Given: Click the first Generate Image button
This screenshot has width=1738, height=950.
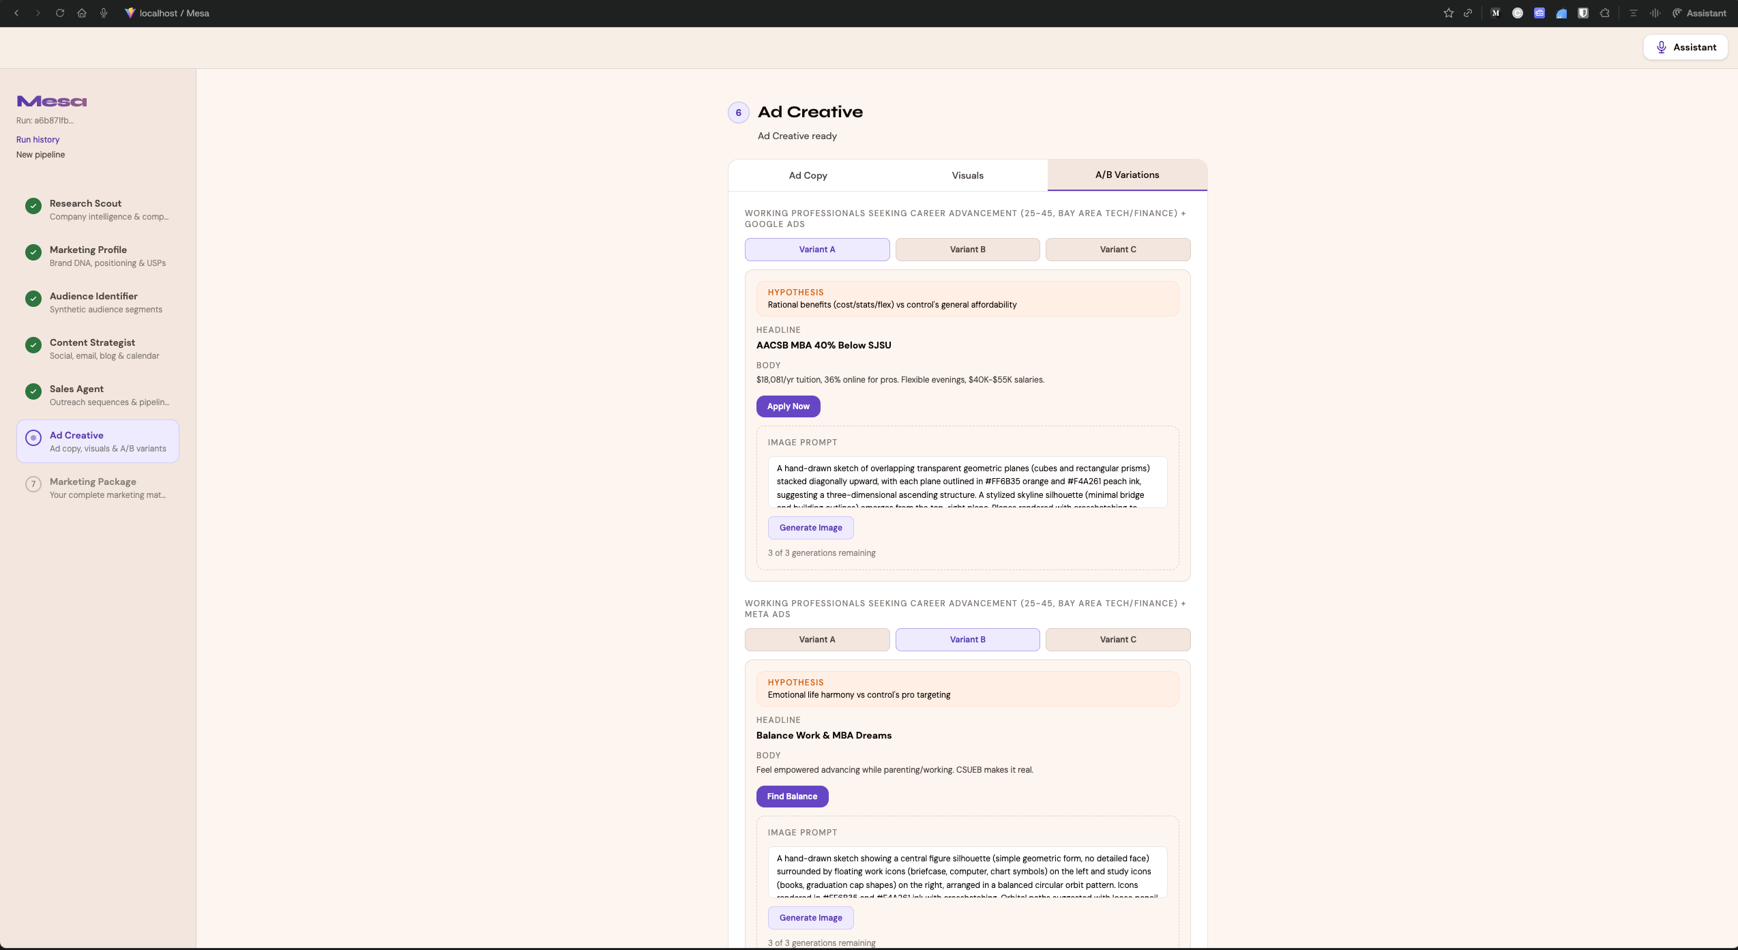Looking at the screenshot, I should click(810, 528).
